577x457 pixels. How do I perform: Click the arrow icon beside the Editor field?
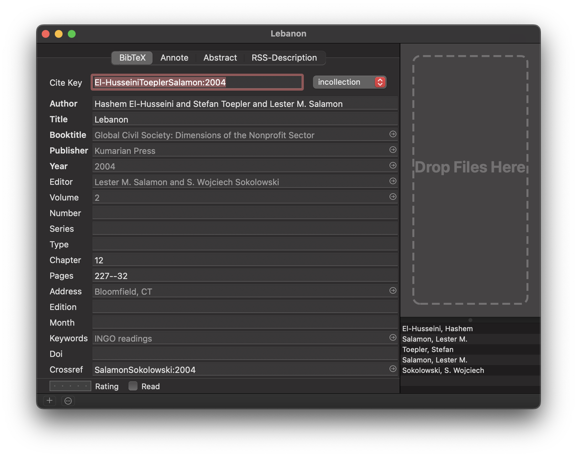[392, 181]
